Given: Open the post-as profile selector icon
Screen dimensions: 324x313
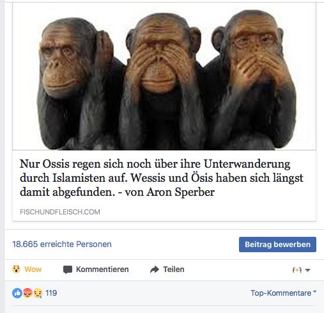Looking at the screenshot, I should pos(297,270).
